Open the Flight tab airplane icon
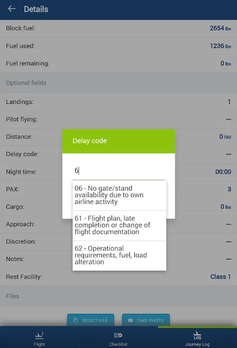 click(x=39, y=335)
